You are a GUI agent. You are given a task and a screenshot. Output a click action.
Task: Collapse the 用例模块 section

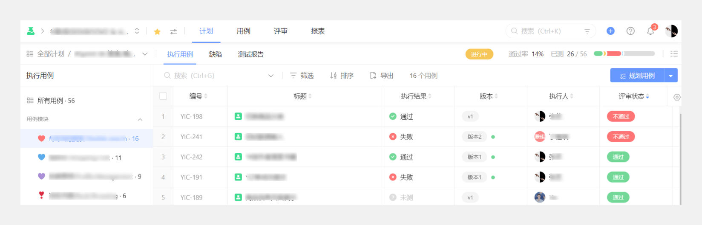[140, 120]
